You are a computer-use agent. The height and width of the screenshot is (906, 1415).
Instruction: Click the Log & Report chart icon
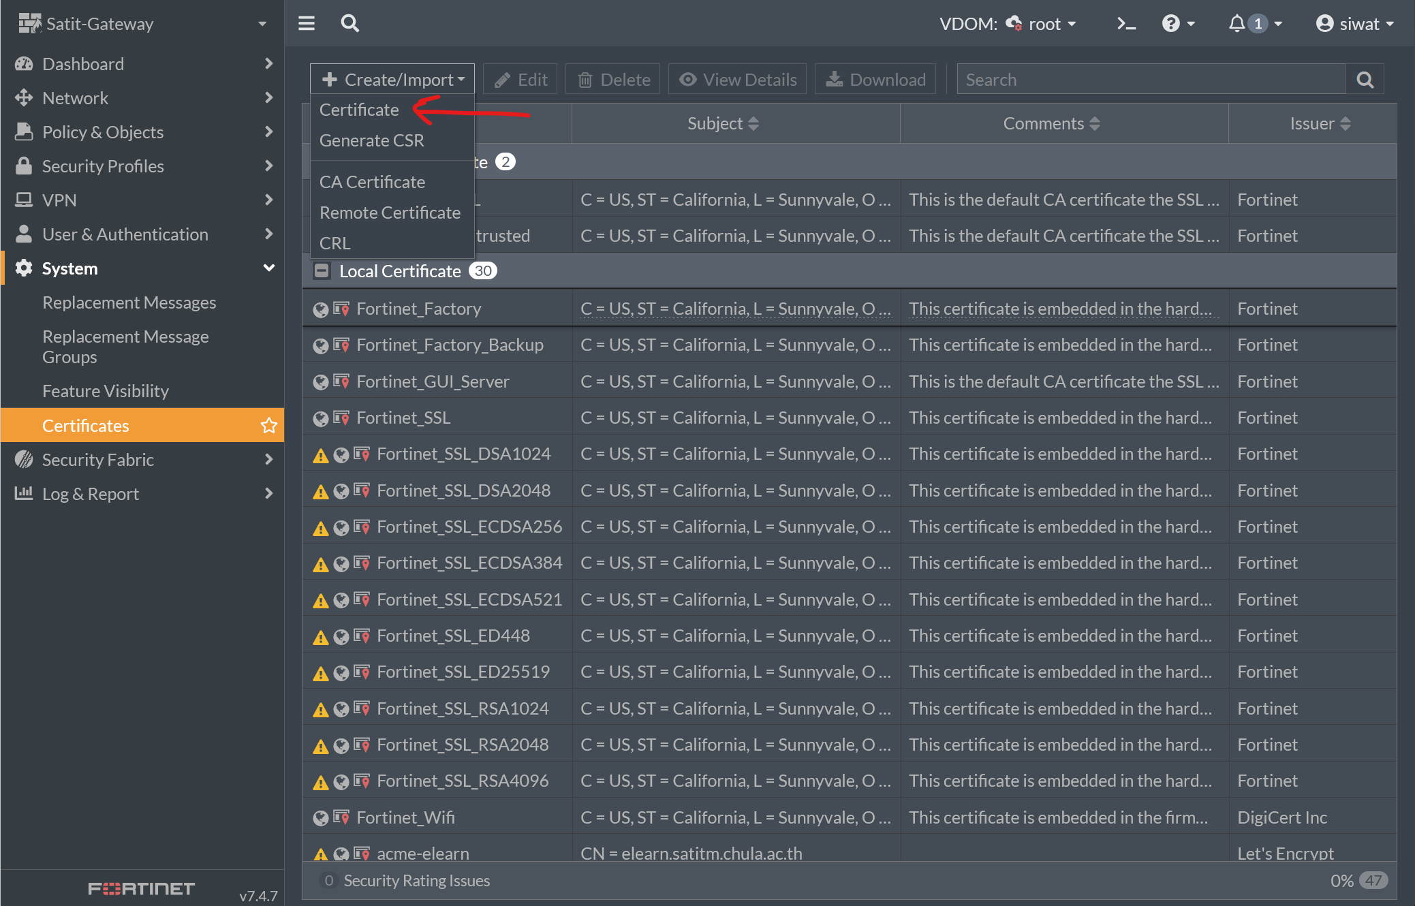[x=24, y=493]
